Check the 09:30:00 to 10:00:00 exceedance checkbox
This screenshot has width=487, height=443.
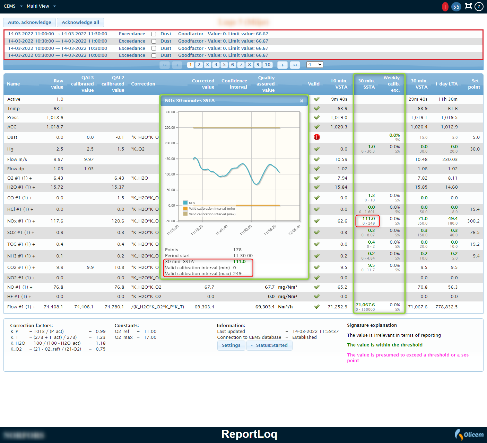click(x=154, y=55)
